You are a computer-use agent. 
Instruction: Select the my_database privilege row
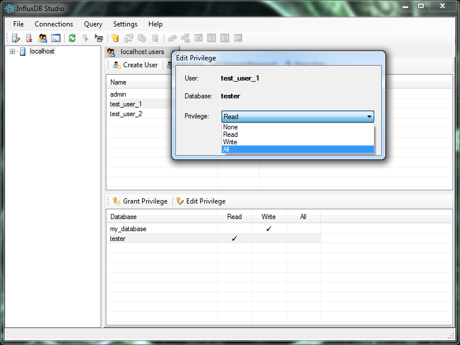[214, 229]
